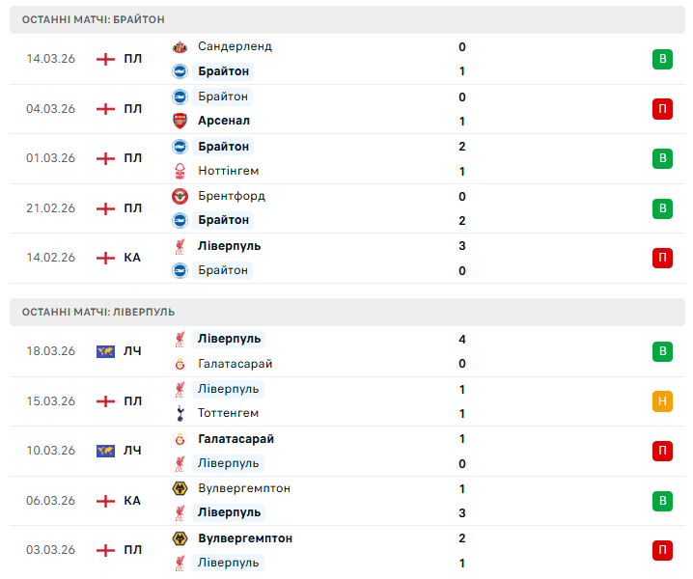Screen dimensions: 693x579
Task: Click Wolverhampton crest in 06.03.26 match
Action: click(x=180, y=488)
